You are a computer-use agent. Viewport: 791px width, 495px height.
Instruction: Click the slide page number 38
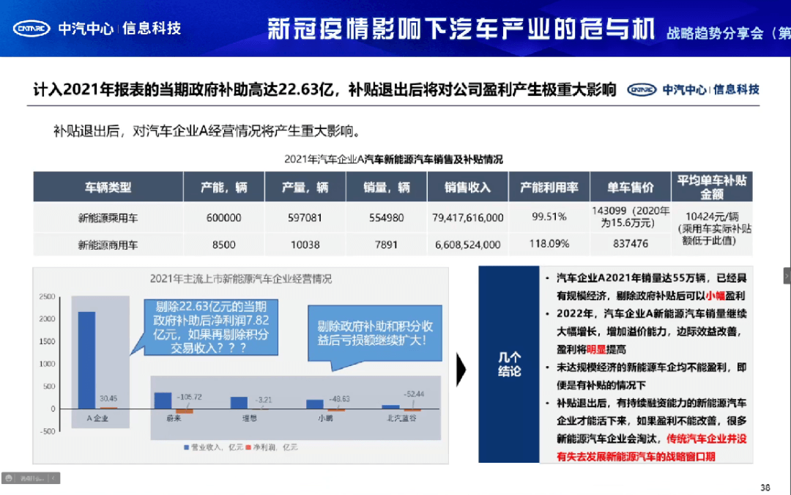[765, 488]
